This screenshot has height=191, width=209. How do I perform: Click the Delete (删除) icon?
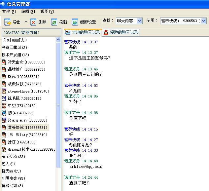coord(33,22)
